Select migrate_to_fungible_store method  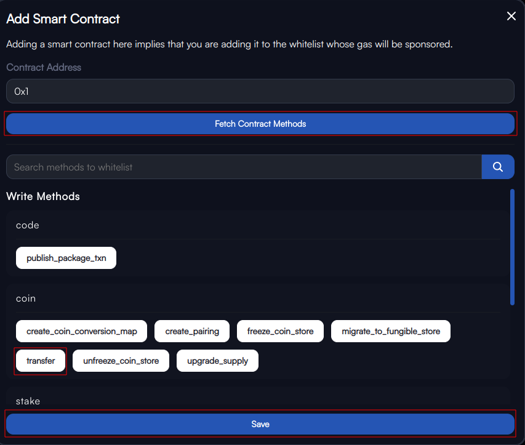pyautogui.click(x=391, y=331)
